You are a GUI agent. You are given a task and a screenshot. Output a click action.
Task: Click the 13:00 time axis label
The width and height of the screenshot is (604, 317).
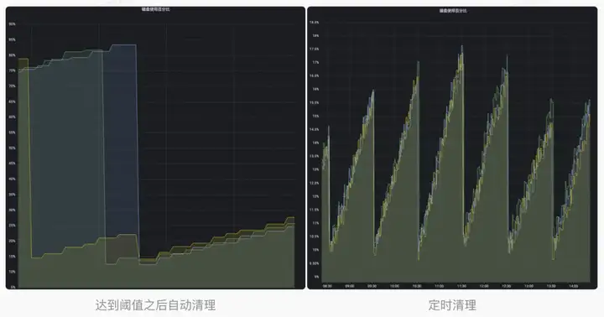tap(528, 286)
